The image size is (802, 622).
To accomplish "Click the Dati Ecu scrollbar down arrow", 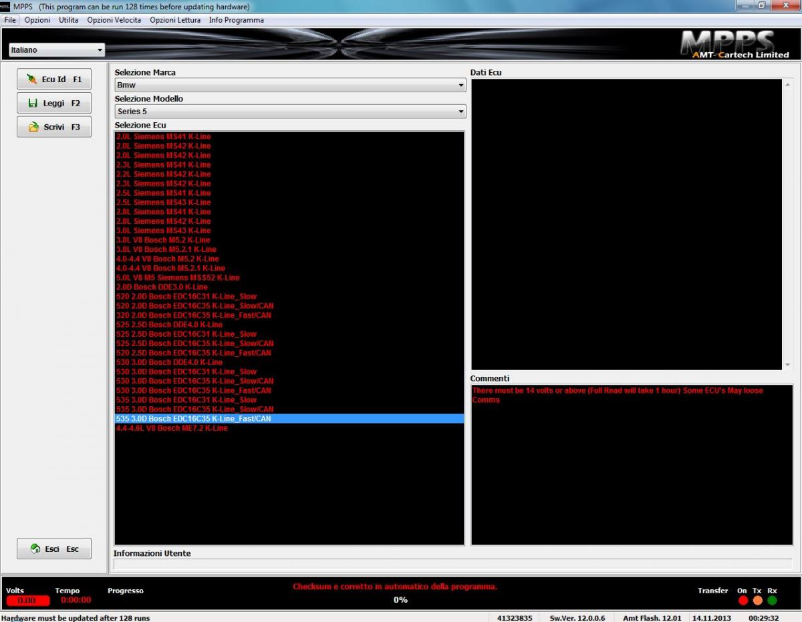I will [787, 364].
